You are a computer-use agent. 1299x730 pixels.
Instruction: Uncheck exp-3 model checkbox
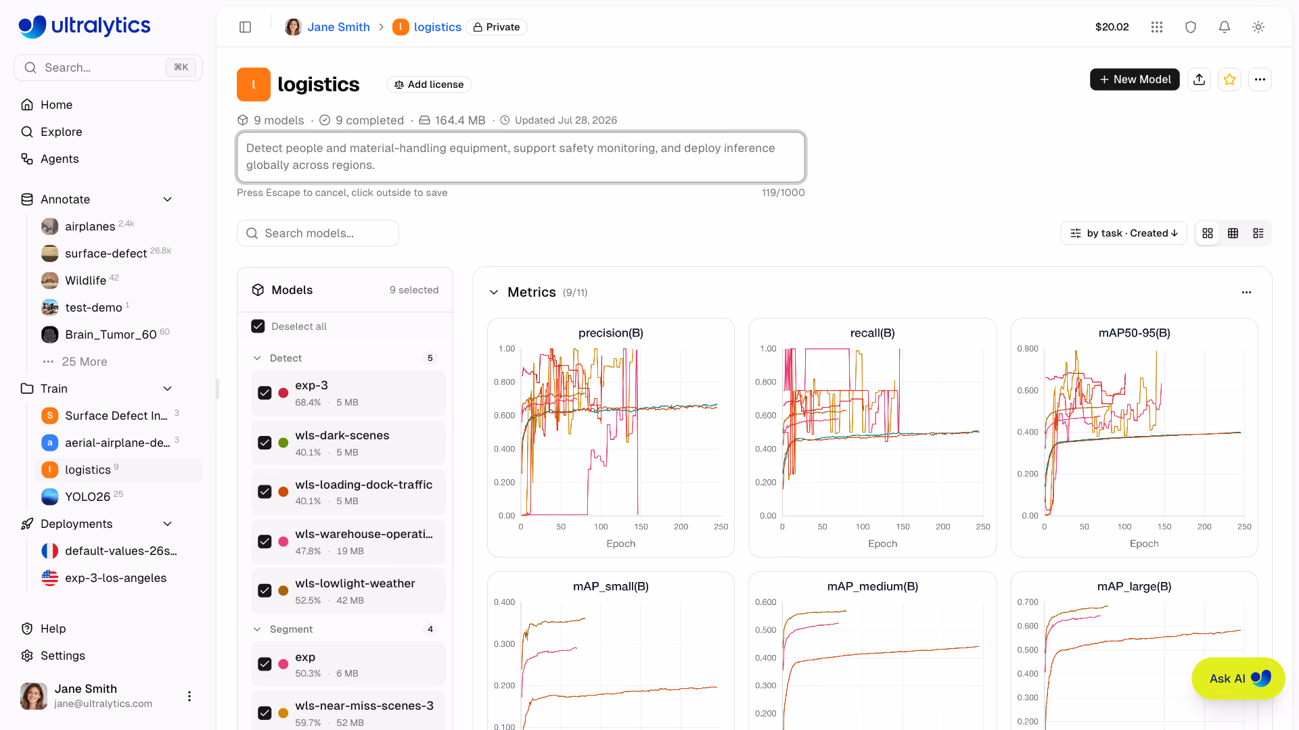click(265, 393)
